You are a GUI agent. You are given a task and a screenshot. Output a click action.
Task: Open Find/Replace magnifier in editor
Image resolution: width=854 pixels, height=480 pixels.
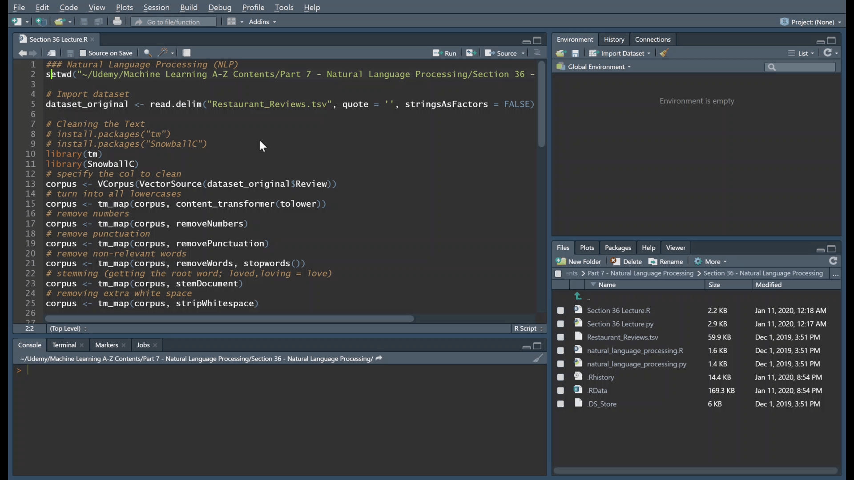148,53
